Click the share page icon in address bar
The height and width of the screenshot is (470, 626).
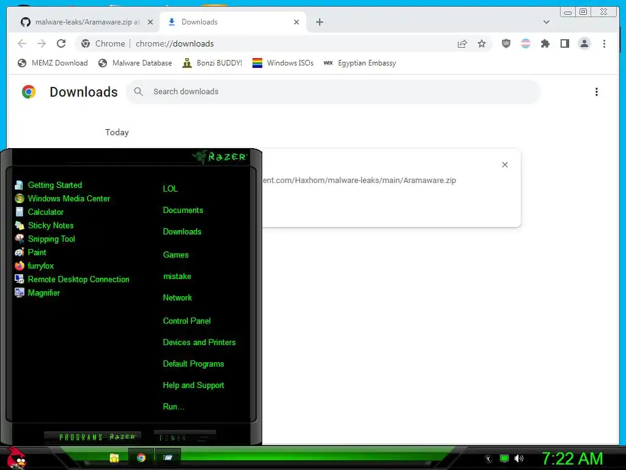pyautogui.click(x=462, y=43)
